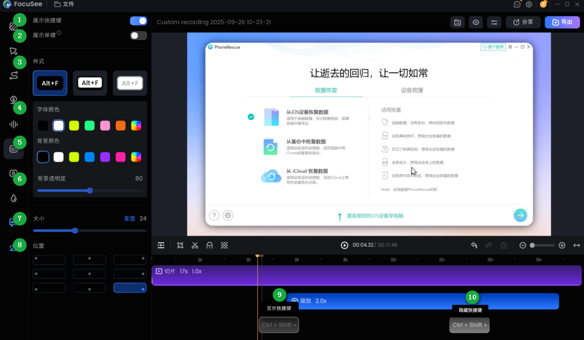This screenshot has width=584, height=340.
Task: Select the crop tool in the timeline toolbar
Action: 180,245
